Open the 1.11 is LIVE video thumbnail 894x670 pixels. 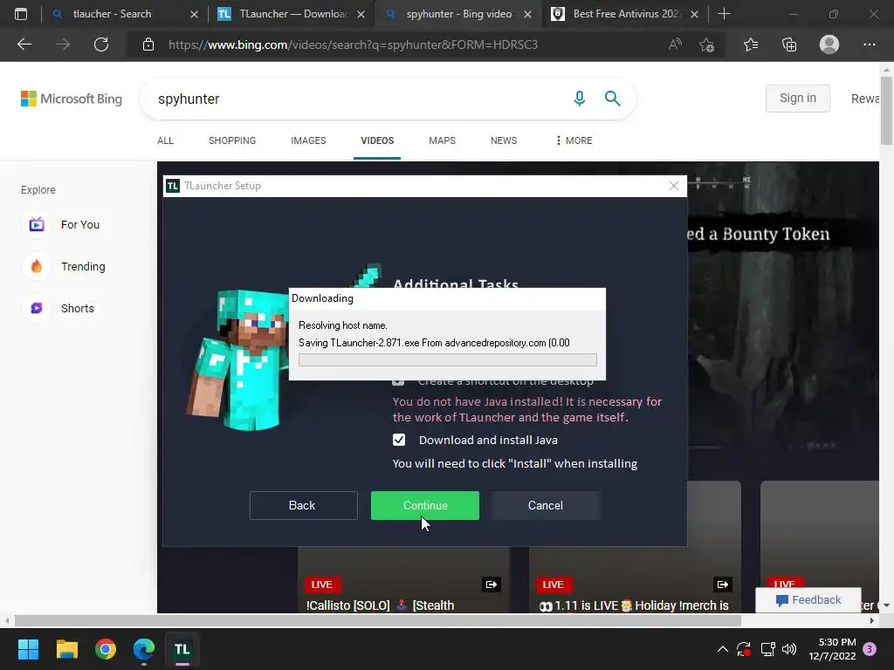click(635, 547)
